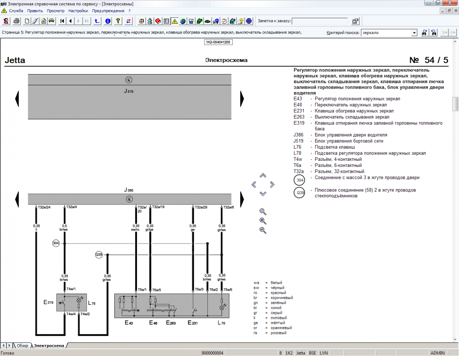Click the dark green car icon

coord(207,21)
